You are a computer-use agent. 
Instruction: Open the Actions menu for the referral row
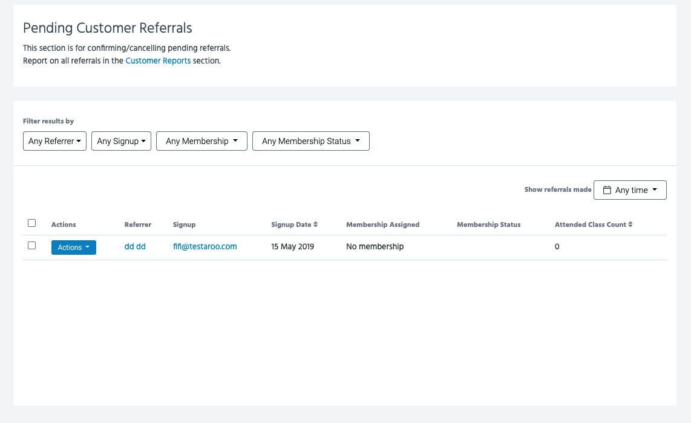tap(73, 247)
